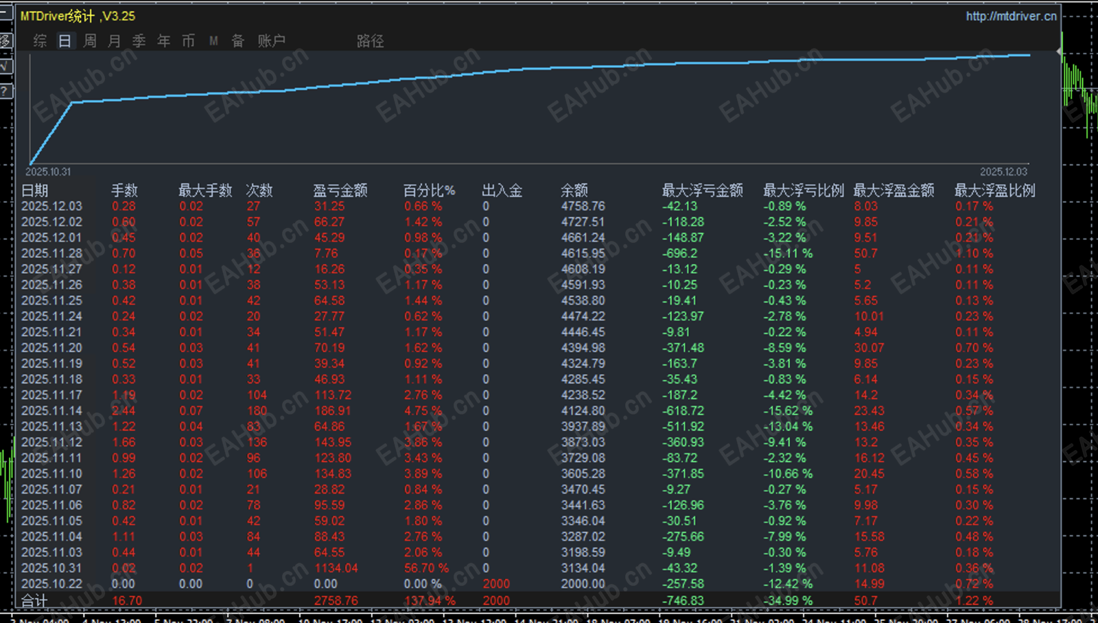Open the http://mtdriver.cn link
This screenshot has height=623, width=1098.
tap(1011, 16)
